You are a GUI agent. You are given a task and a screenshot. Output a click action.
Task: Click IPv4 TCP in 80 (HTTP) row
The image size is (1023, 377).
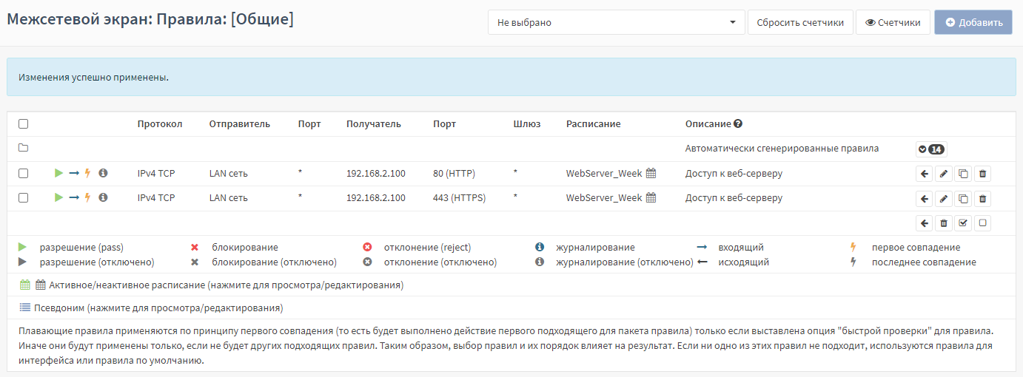[x=156, y=174]
